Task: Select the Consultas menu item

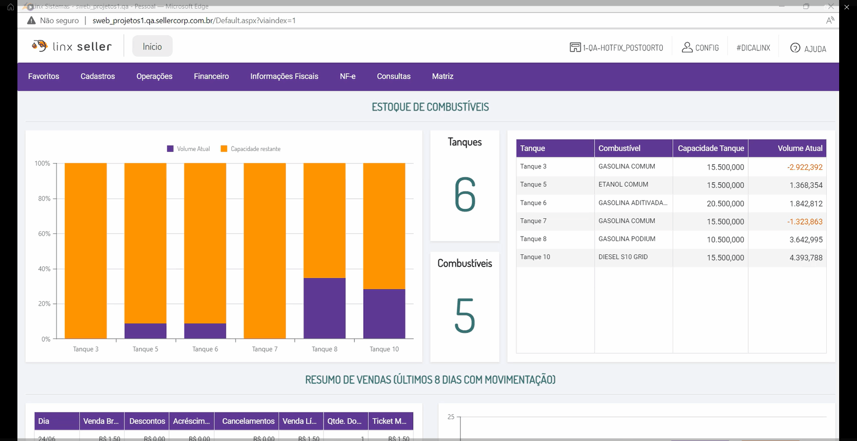Action: coord(393,76)
